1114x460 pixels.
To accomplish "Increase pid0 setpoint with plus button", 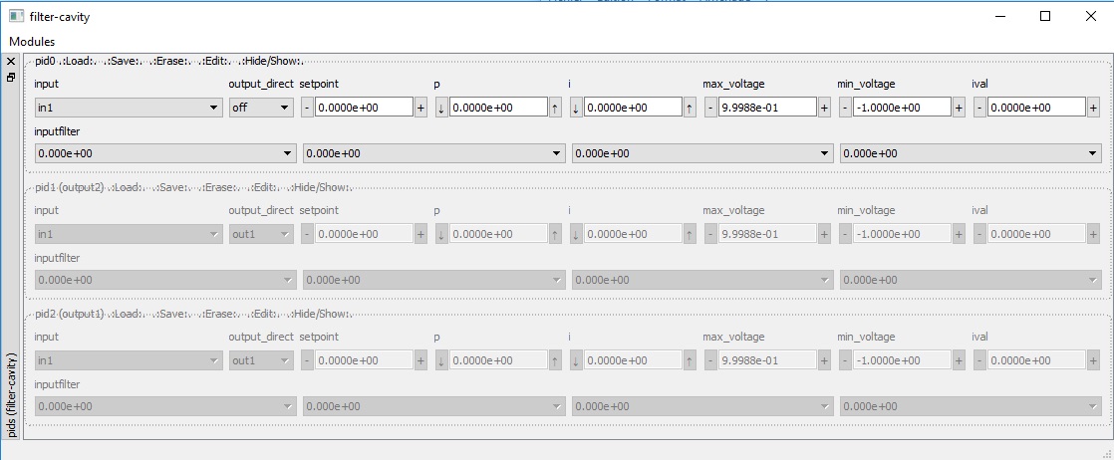I will (420, 108).
